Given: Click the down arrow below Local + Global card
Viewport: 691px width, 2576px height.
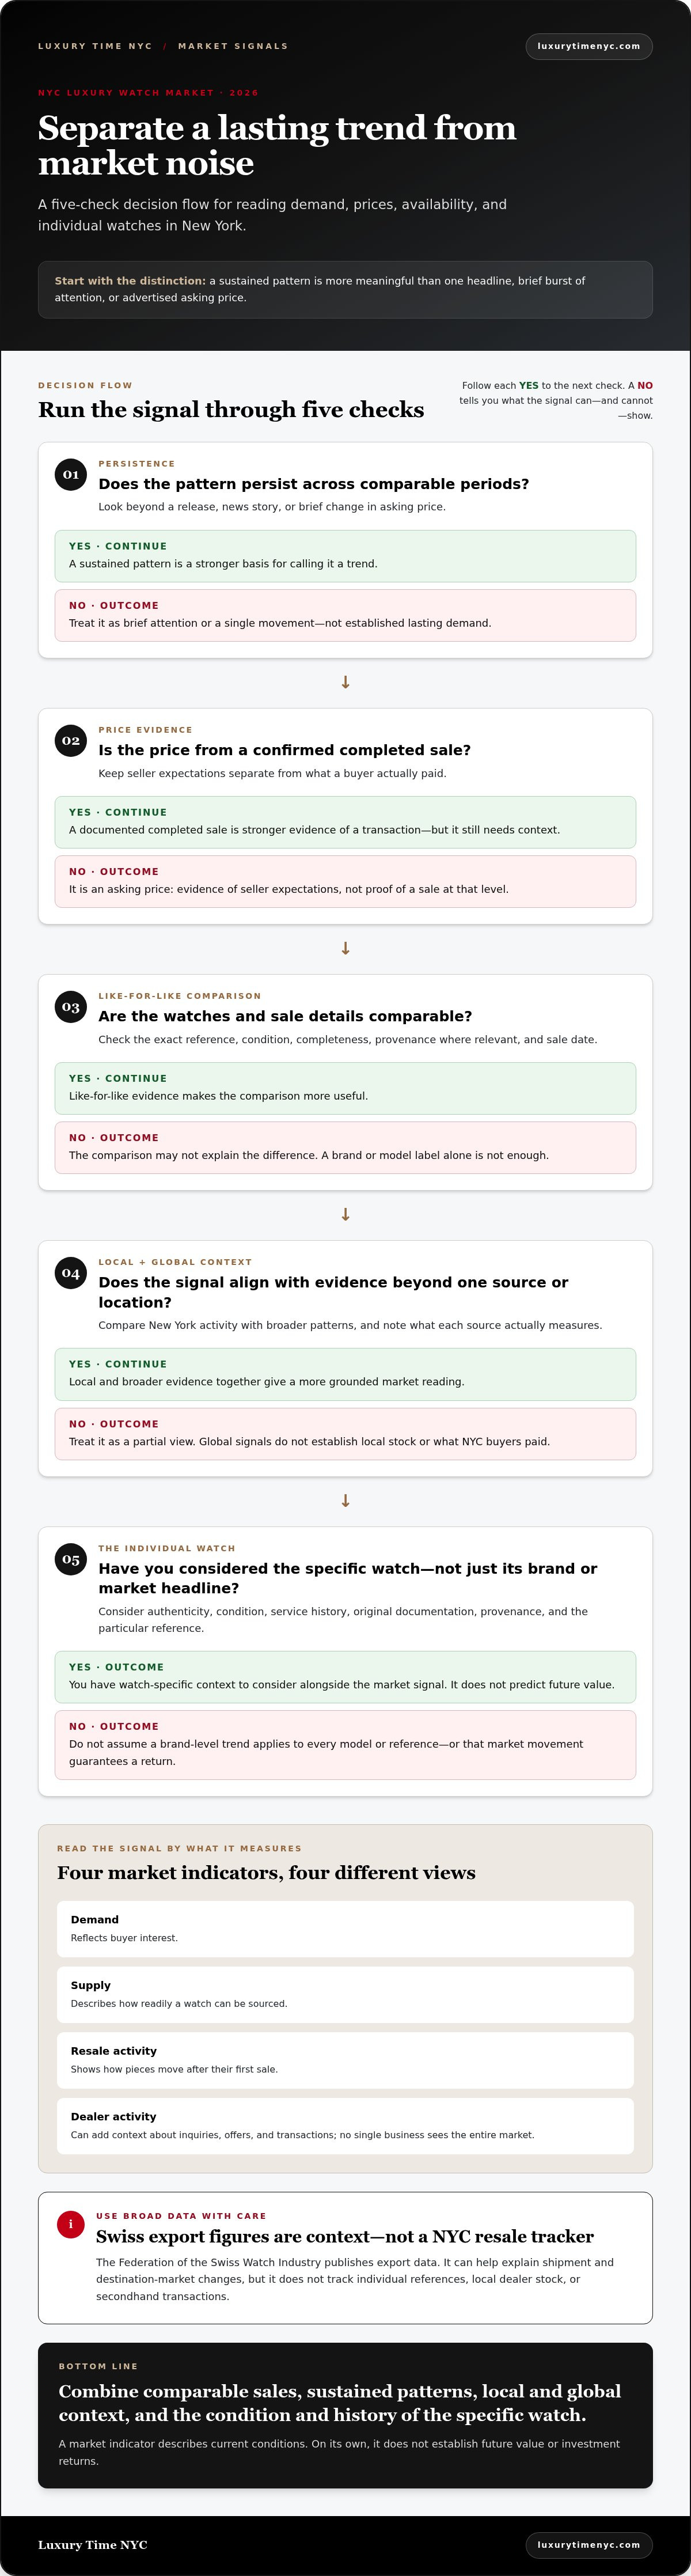Looking at the screenshot, I should tap(345, 1501).
